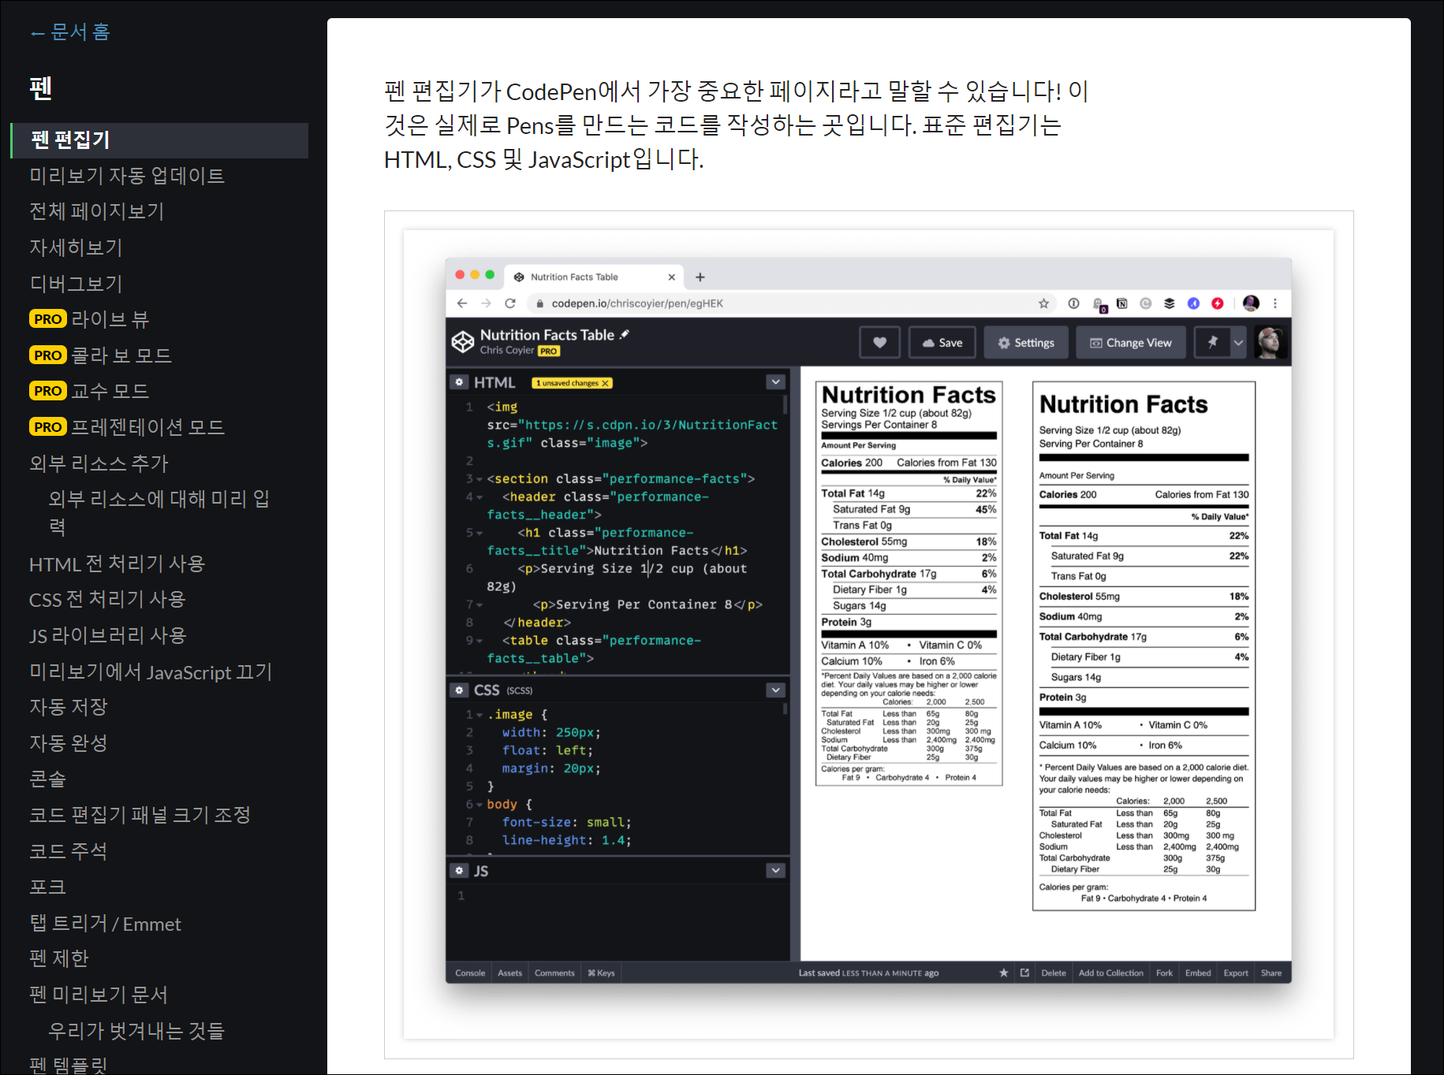Click the bookmark star in the address bar

pyautogui.click(x=1043, y=303)
